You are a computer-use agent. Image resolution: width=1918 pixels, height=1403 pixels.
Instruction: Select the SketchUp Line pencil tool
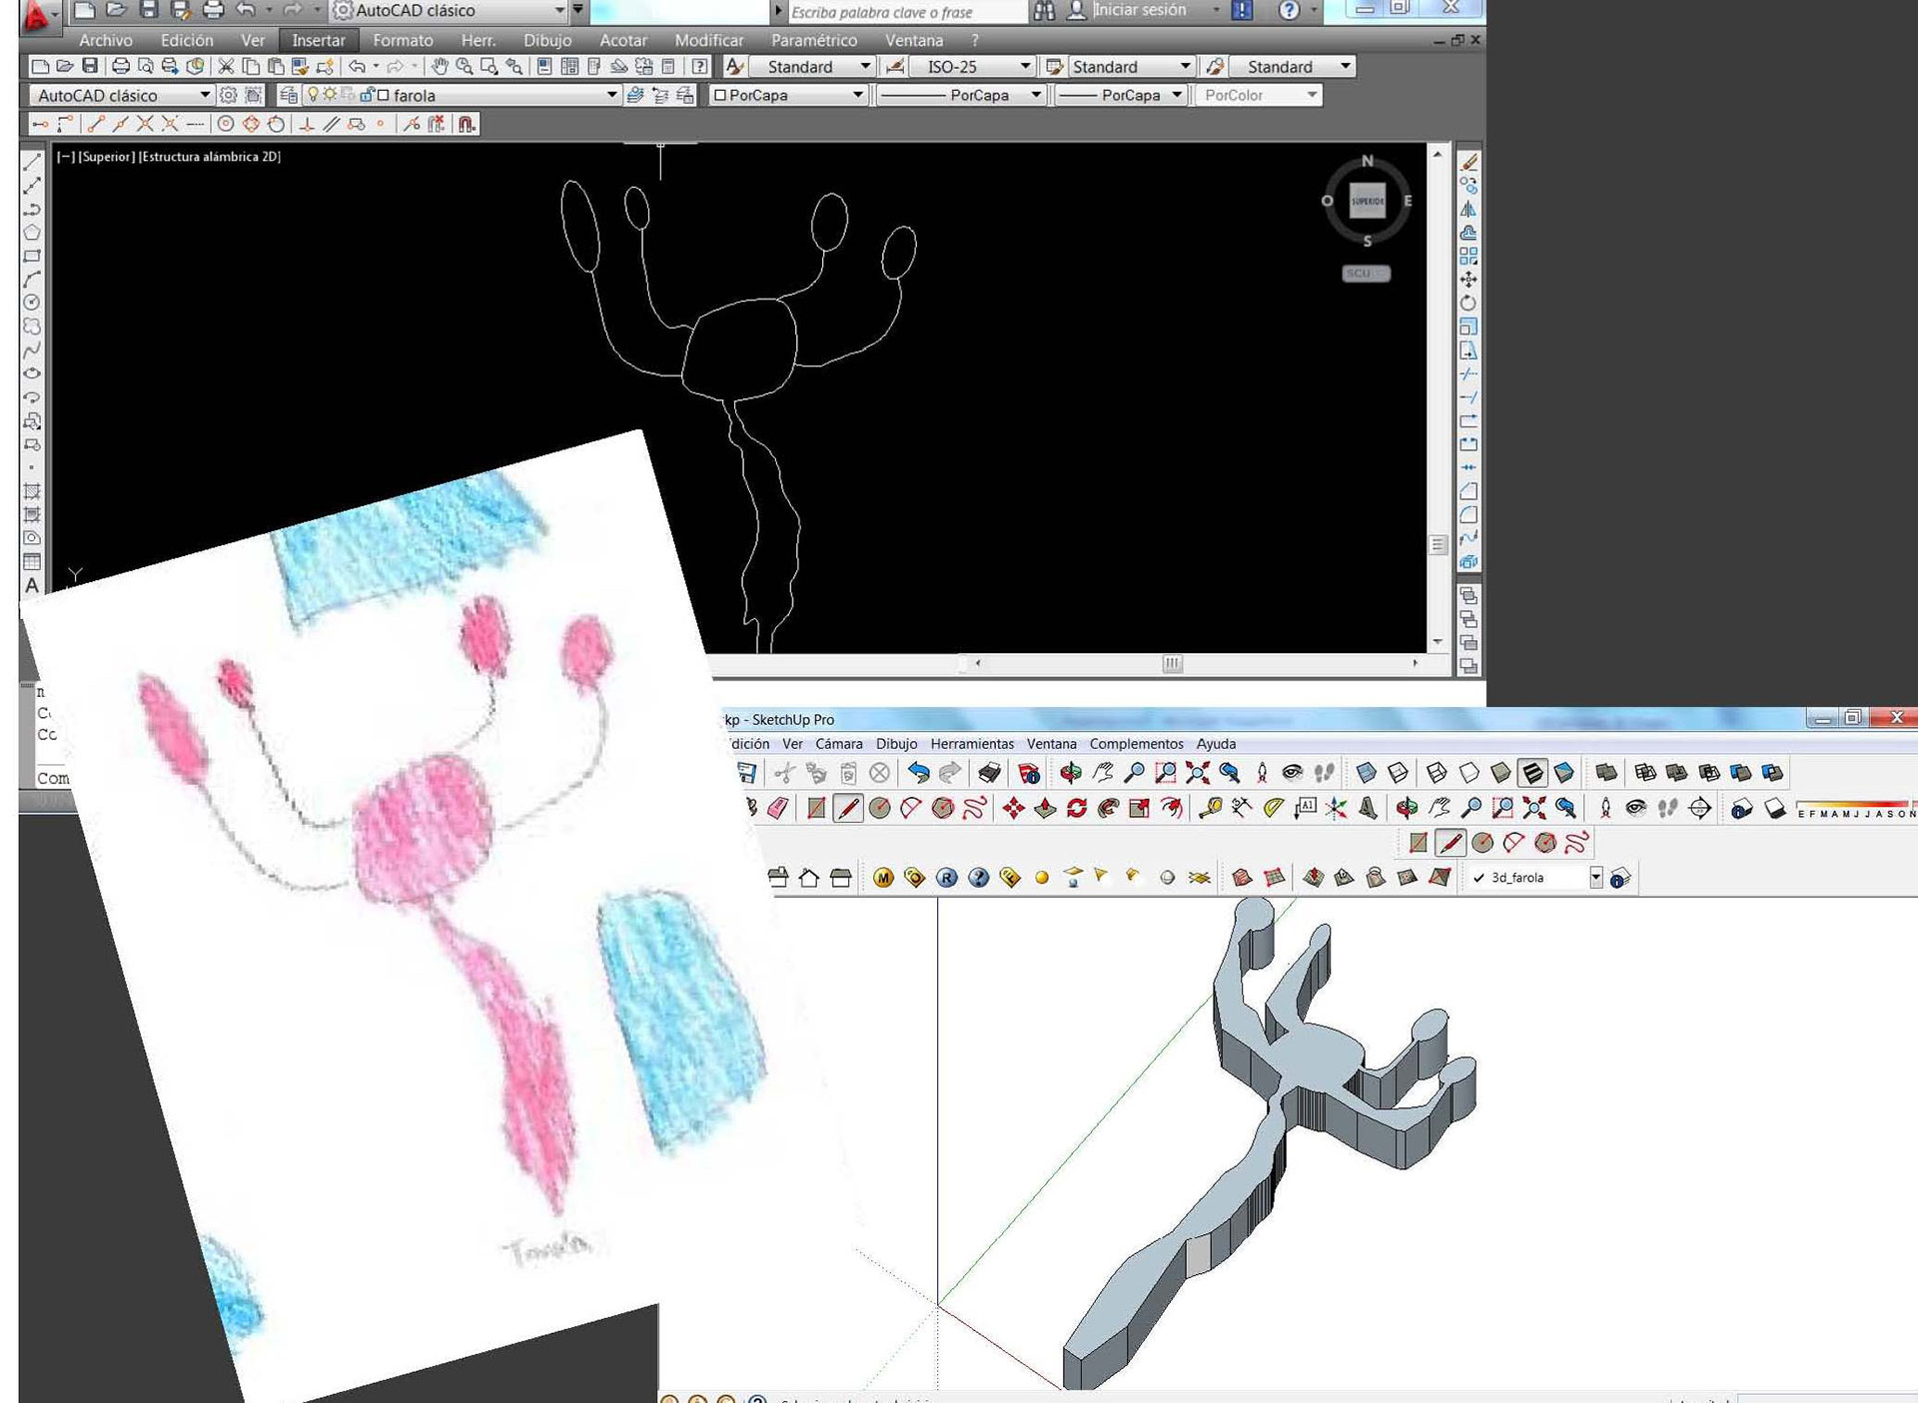[x=847, y=808]
